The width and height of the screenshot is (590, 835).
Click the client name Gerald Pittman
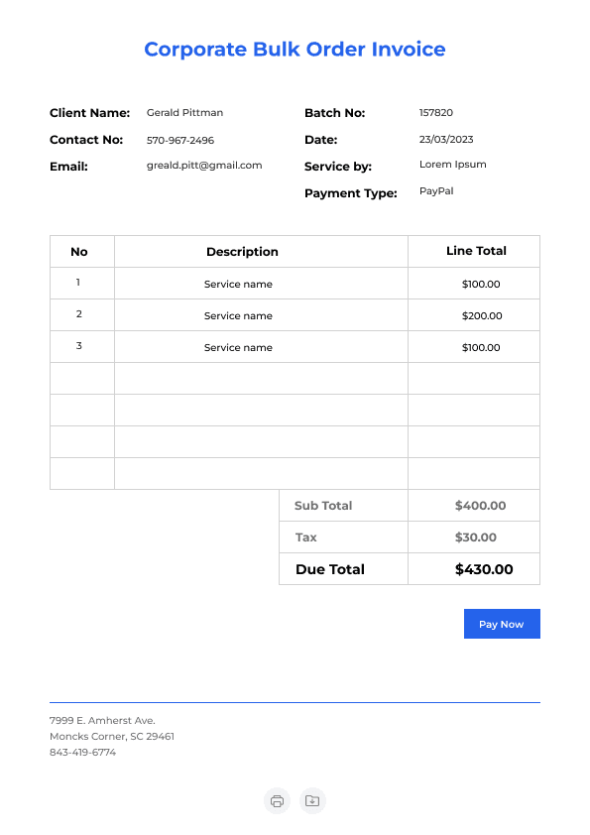pyautogui.click(x=184, y=112)
